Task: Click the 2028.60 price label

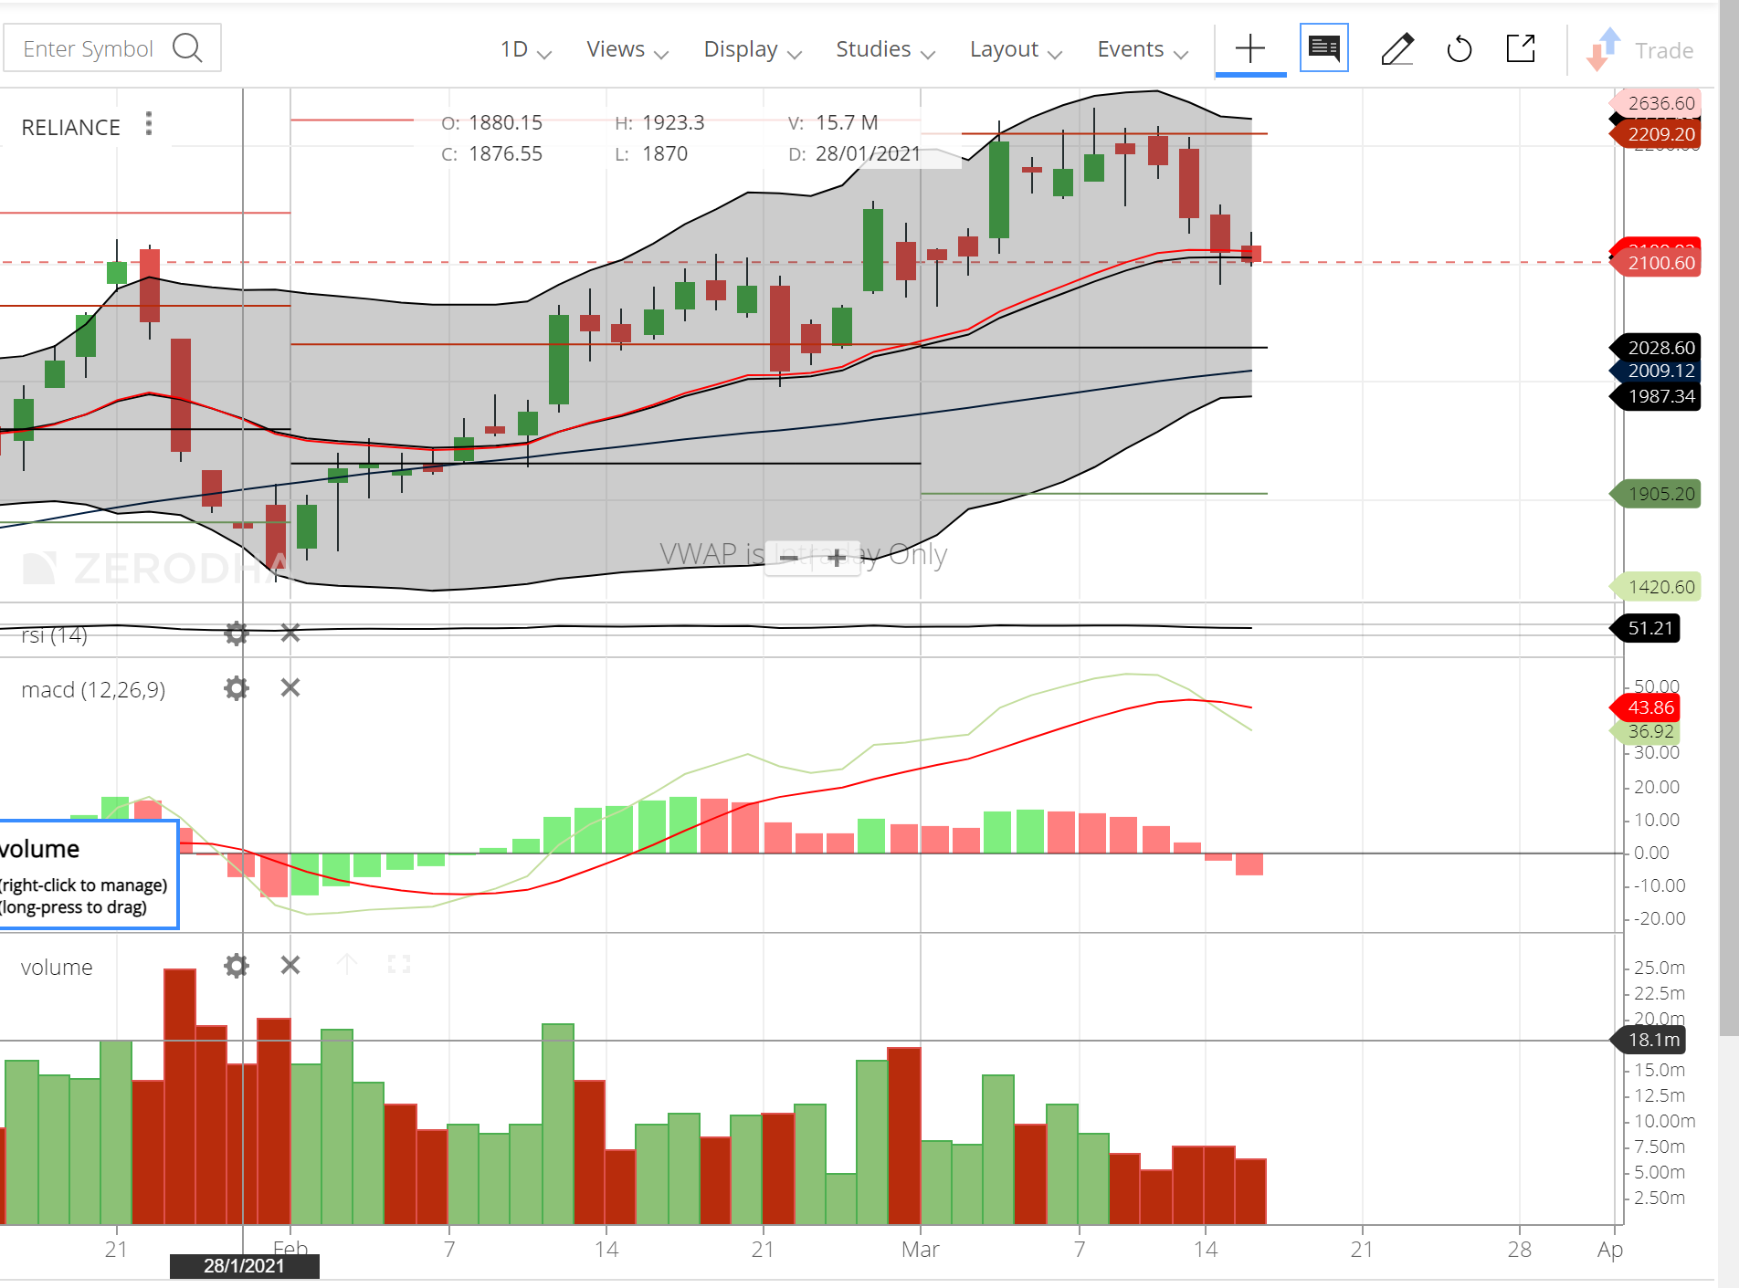Action: [1655, 348]
